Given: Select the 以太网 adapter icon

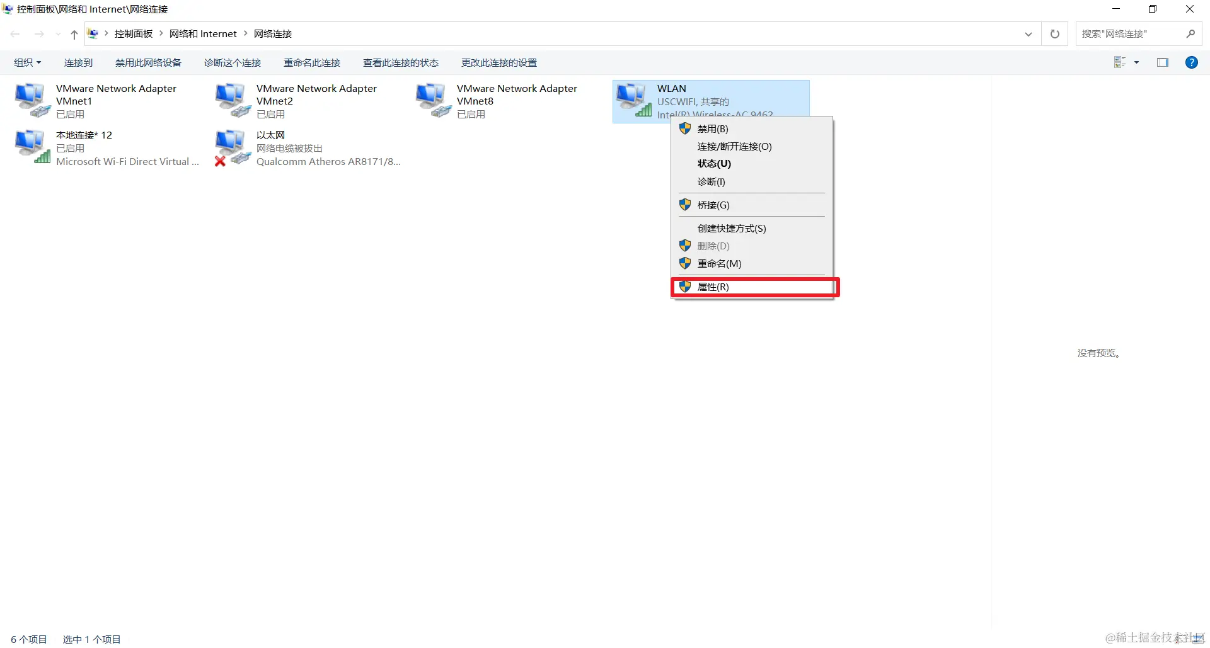Looking at the screenshot, I should tap(233, 147).
